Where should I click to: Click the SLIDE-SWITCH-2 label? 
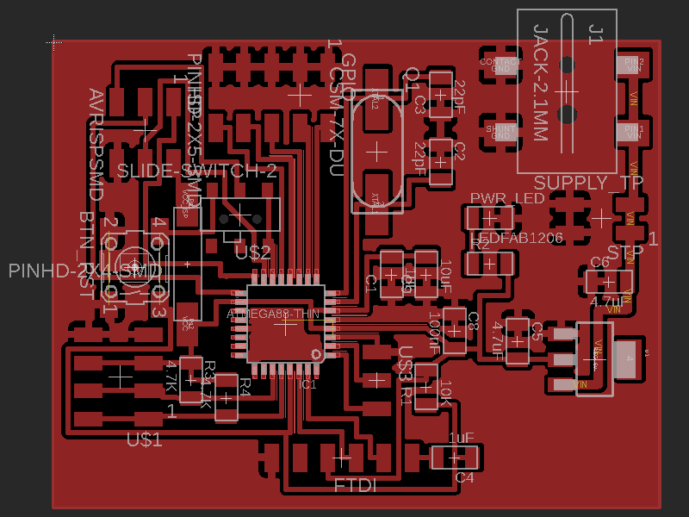coord(197,171)
